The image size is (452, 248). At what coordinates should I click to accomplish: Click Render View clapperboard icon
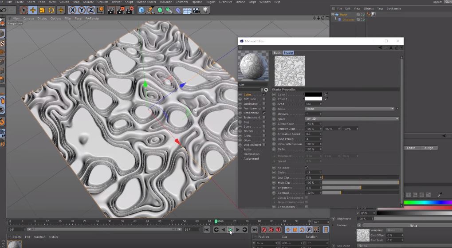coord(111,10)
